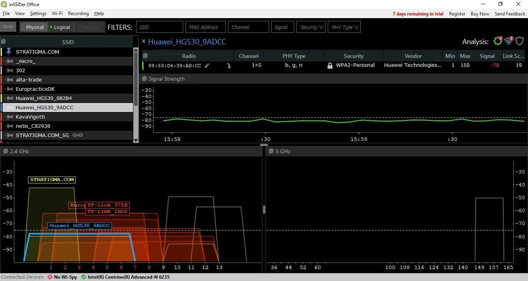This screenshot has height=281, width=528.
Task: Pin the EuropracticeDK network
Action: click(x=9, y=89)
